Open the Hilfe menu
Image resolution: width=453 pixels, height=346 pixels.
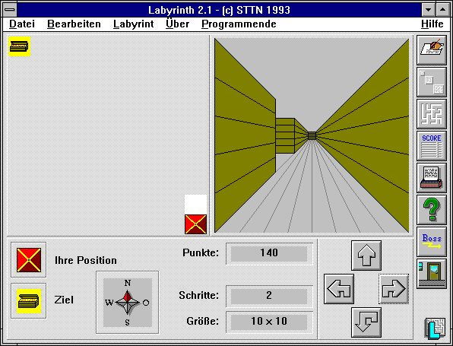(432, 24)
